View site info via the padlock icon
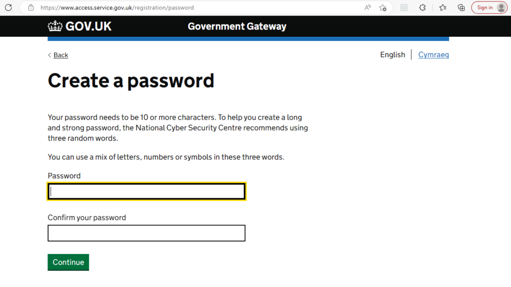The image size is (511, 287). tap(30, 7)
